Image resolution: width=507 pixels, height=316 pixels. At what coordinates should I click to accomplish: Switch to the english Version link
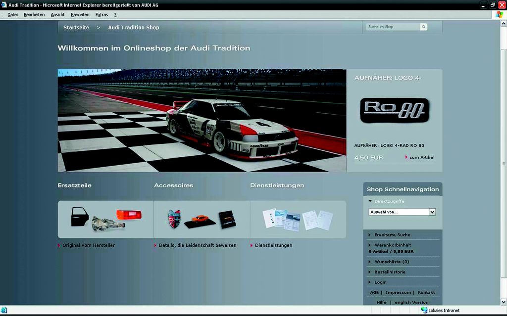click(411, 302)
